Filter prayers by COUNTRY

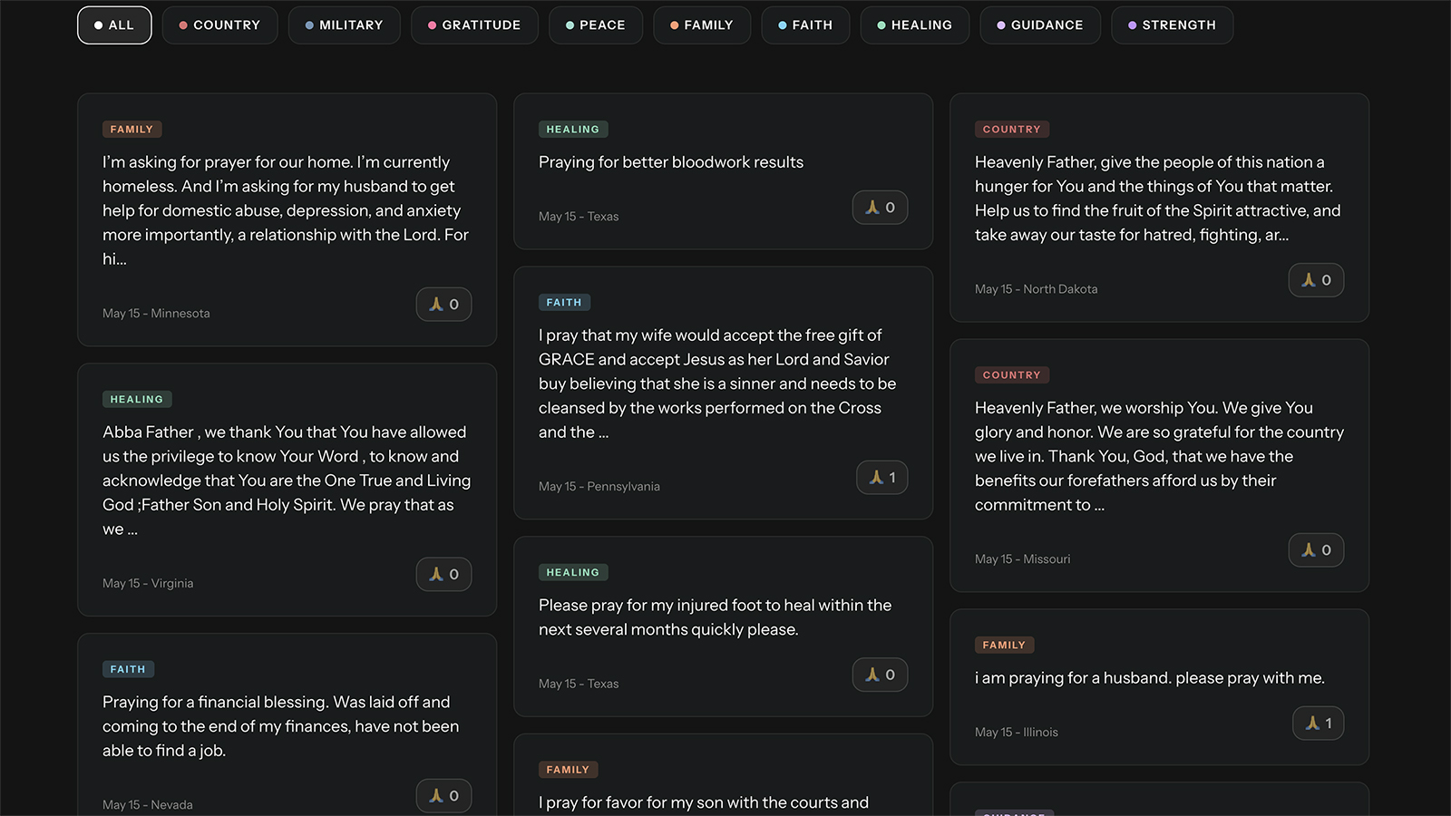tap(219, 25)
